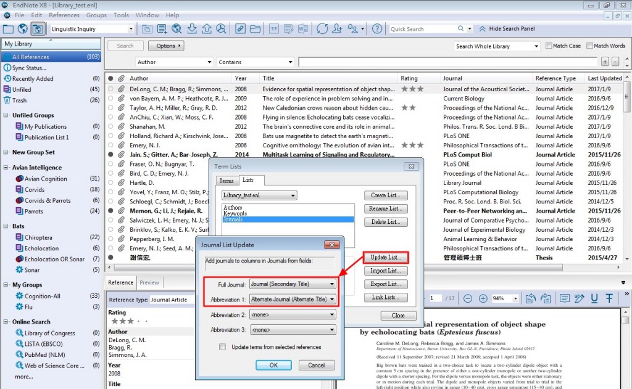The height and width of the screenshot is (389, 632).
Task: Click the PDF underline text icon
Action: coord(594,298)
